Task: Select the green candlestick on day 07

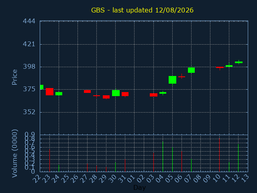Action: [191, 70]
